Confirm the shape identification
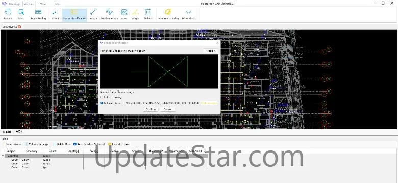 click(x=151, y=109)
